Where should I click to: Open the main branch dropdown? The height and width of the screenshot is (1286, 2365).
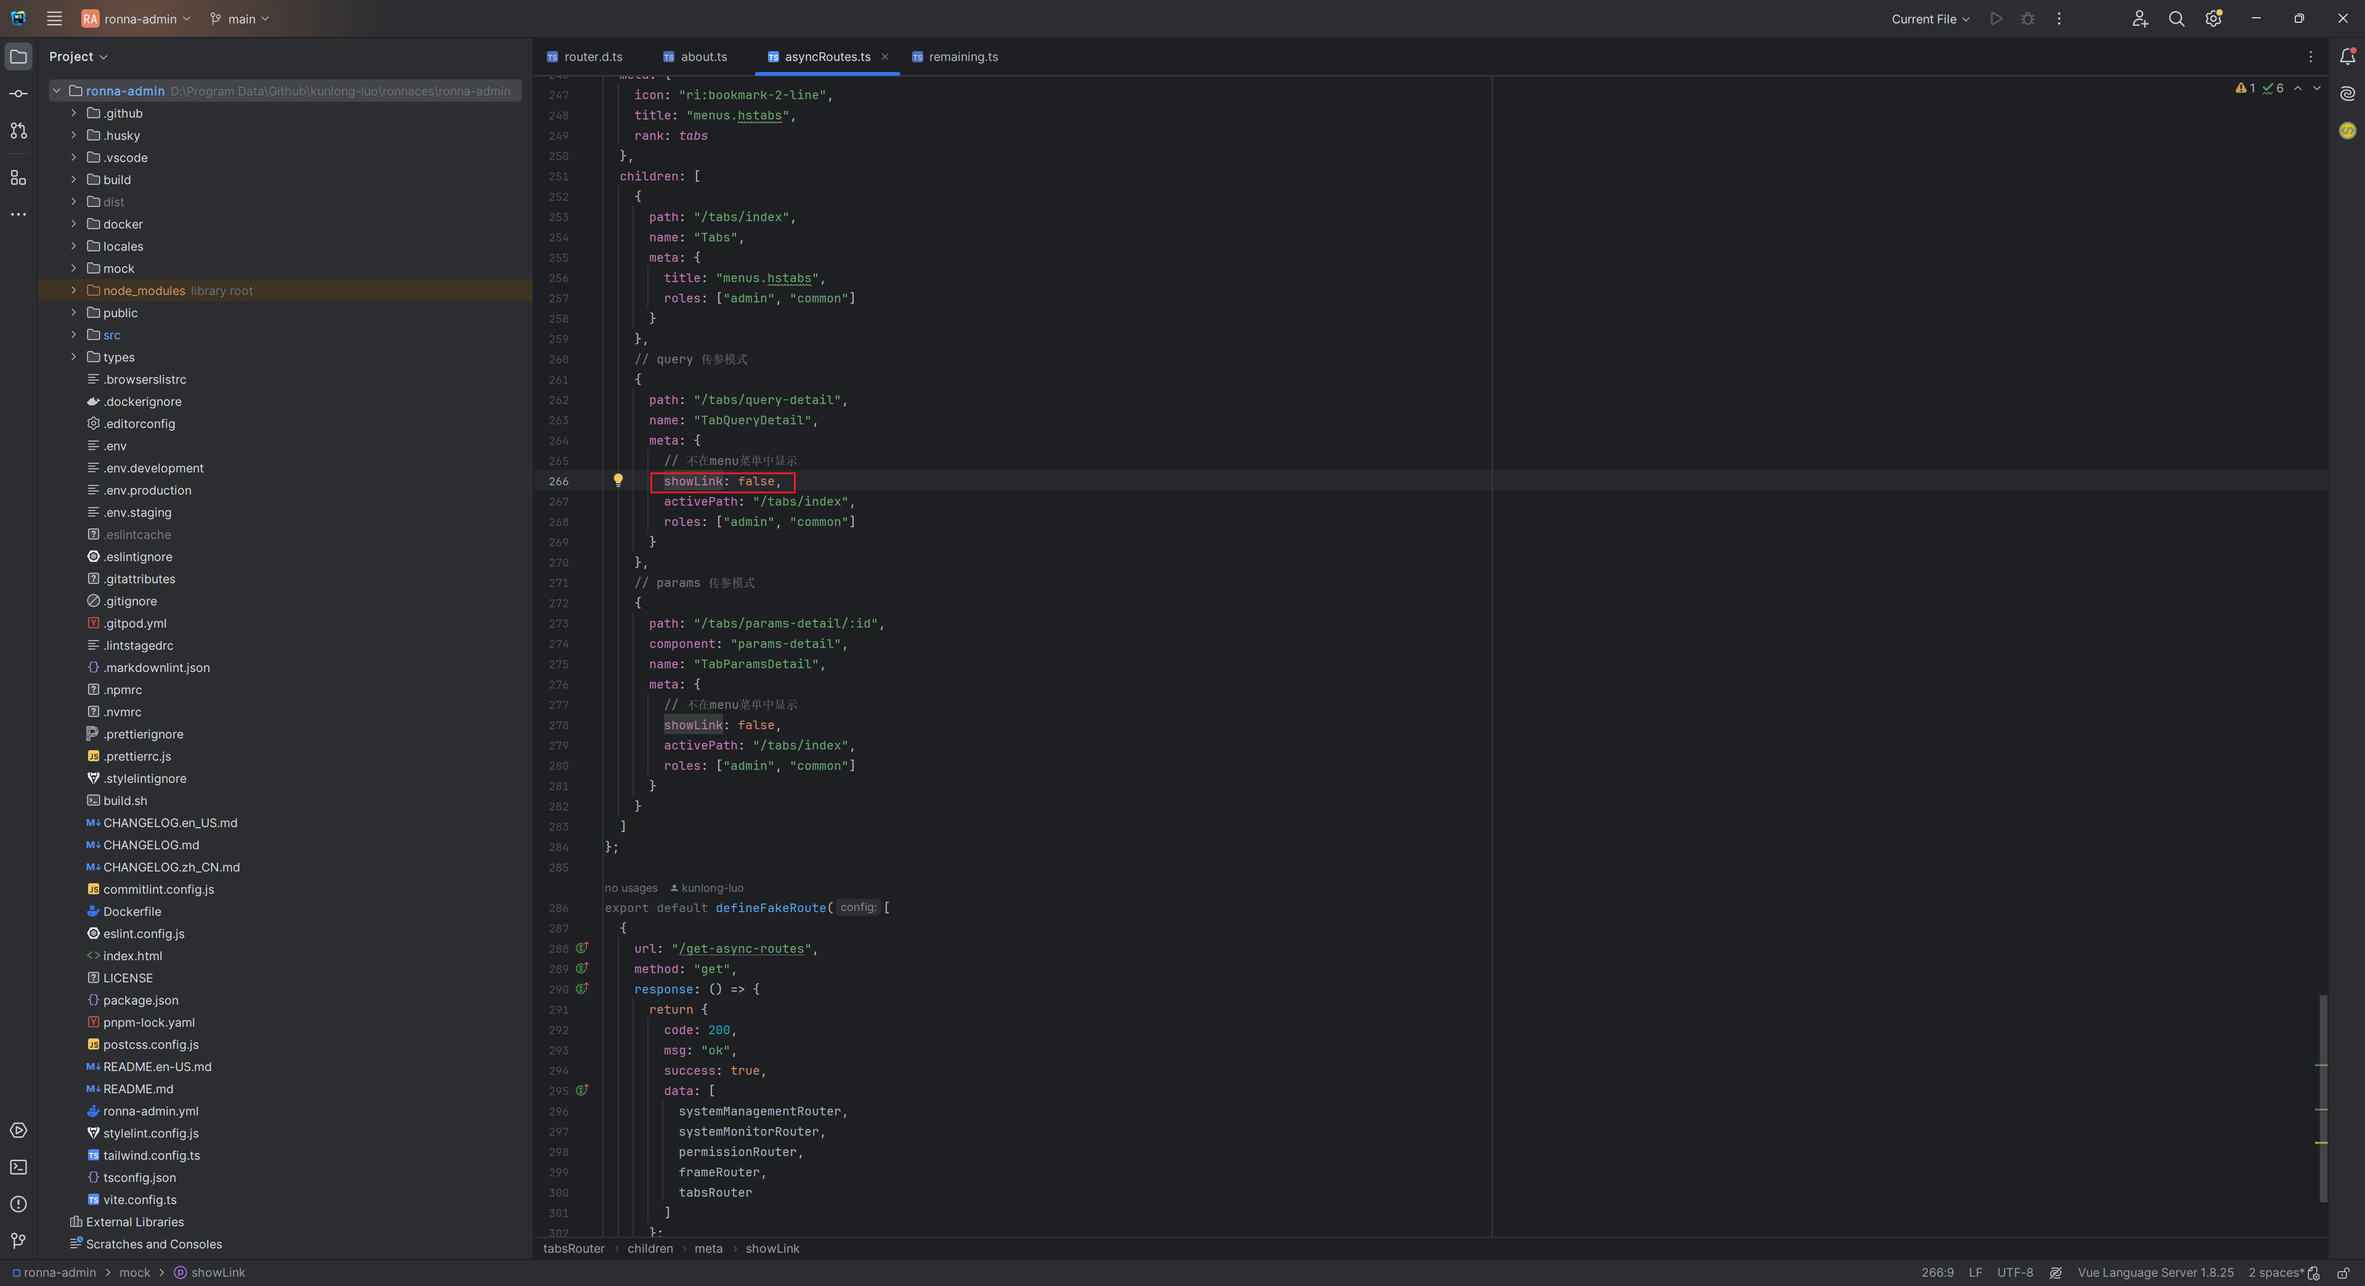click(240, 18)
